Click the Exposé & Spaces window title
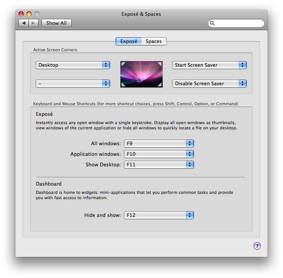The height and width of the screenshot is (278, 283). point(141,14)
